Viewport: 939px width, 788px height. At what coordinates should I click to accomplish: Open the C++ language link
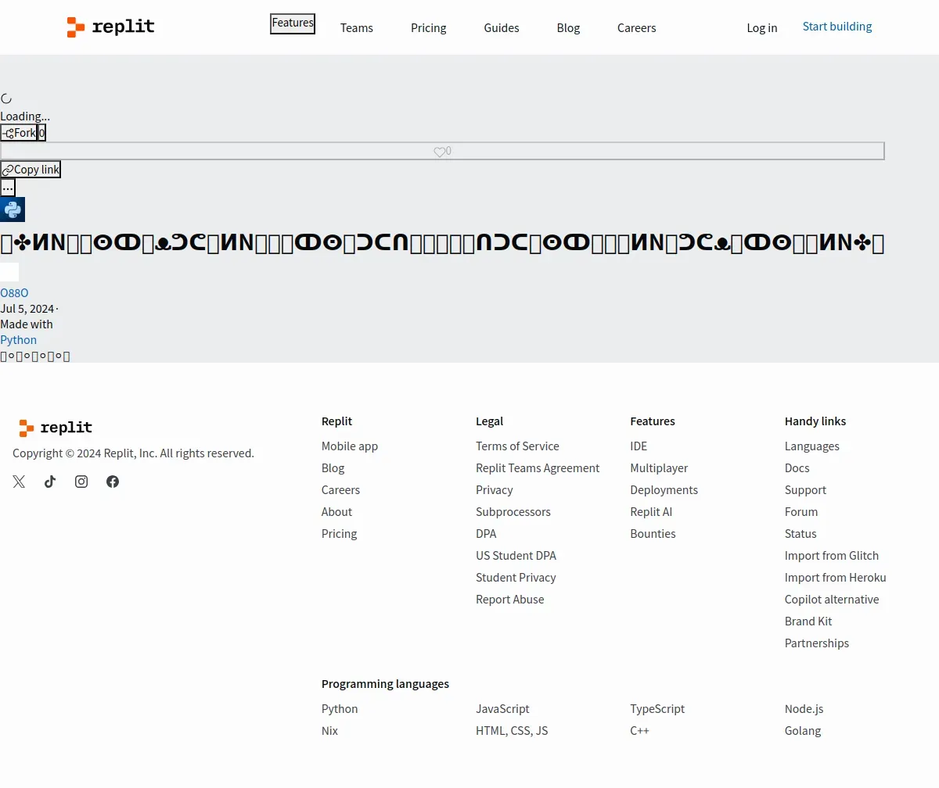tap(640, 731)
